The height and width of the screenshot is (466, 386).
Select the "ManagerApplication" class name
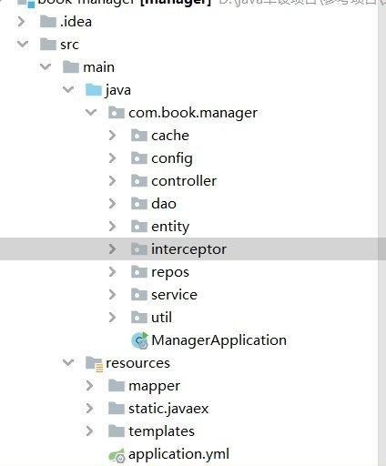[218, 340]
